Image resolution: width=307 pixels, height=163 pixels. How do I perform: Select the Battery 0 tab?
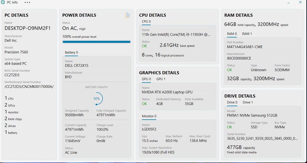[x=71, y=52]
